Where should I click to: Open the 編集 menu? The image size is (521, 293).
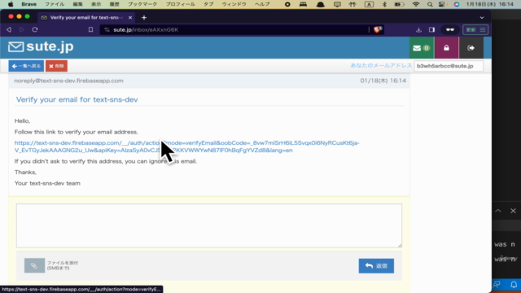click(x=77, y=4)
